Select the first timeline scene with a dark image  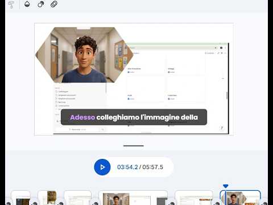[21, 198]
